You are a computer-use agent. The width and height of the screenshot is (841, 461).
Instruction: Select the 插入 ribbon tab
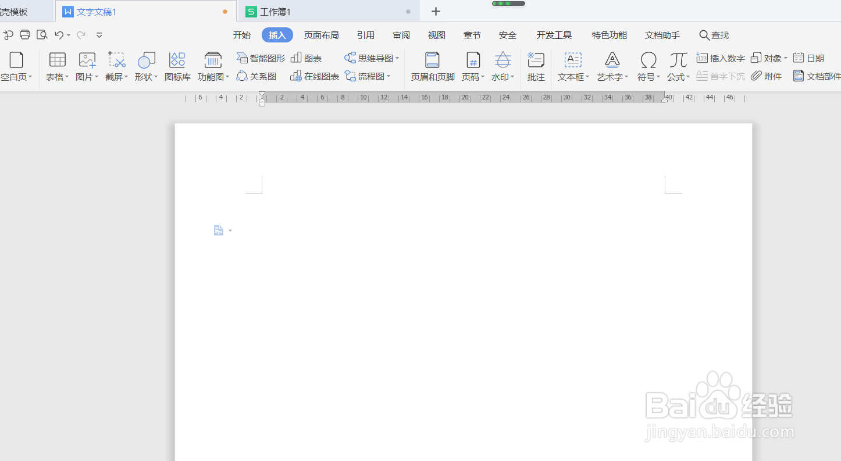(x=277, y=35)
